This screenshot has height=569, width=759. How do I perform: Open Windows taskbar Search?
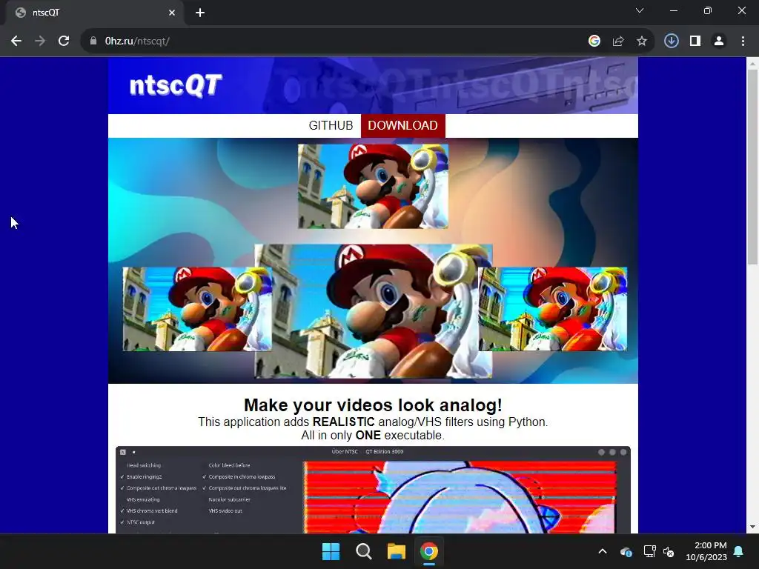(363, 551)
